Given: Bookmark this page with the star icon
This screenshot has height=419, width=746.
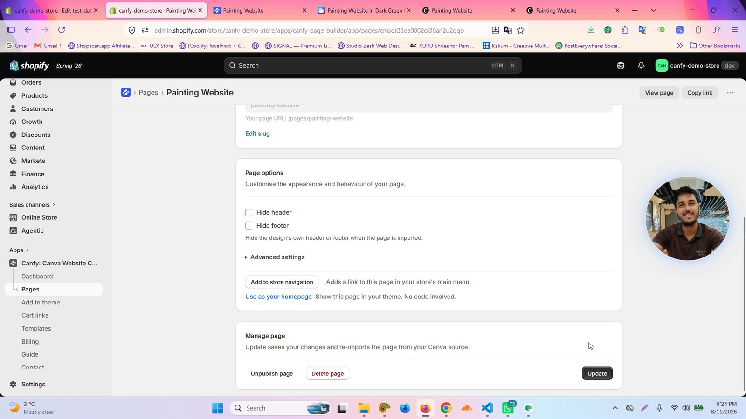Looking at the screenshot, I should 521,30.
